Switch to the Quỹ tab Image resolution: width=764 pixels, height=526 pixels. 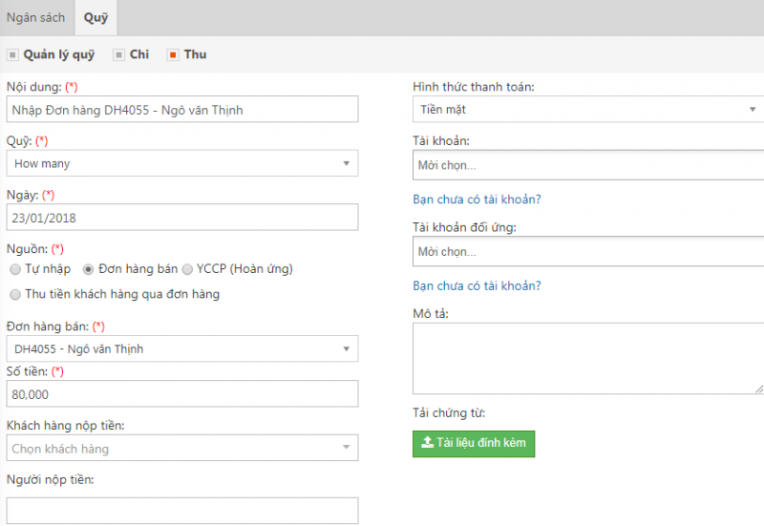[95, 18]
